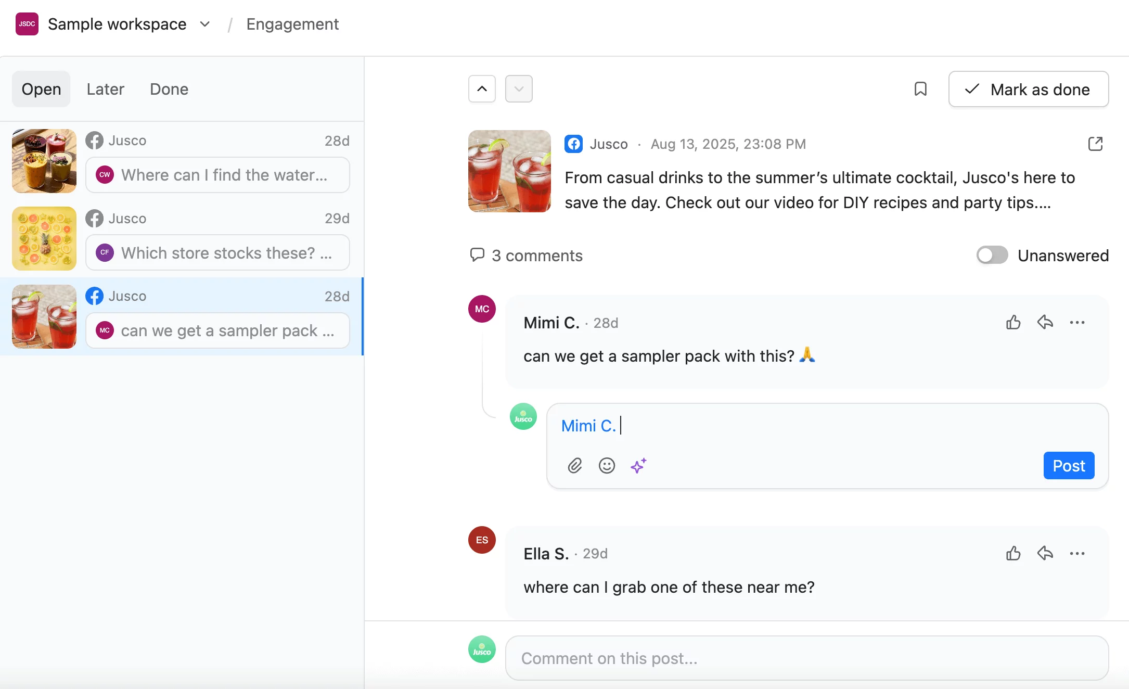Open more options on Ella S.'s comment
The width and height of the screenshot is (1129, 689).
1077,553
